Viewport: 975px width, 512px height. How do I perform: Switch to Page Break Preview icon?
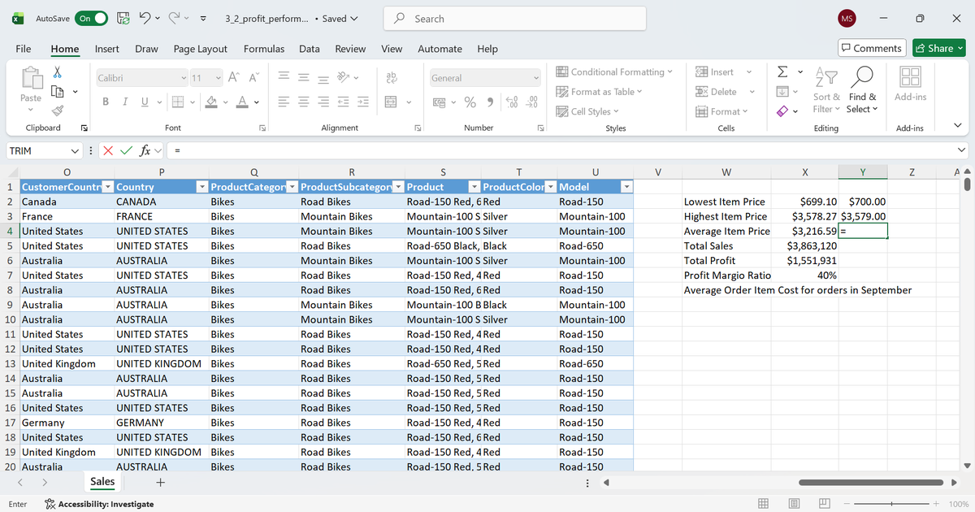(825, 504)
